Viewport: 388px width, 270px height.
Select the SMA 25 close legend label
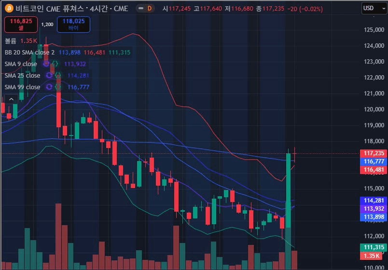pyautogui.click(x=22, y=75)
